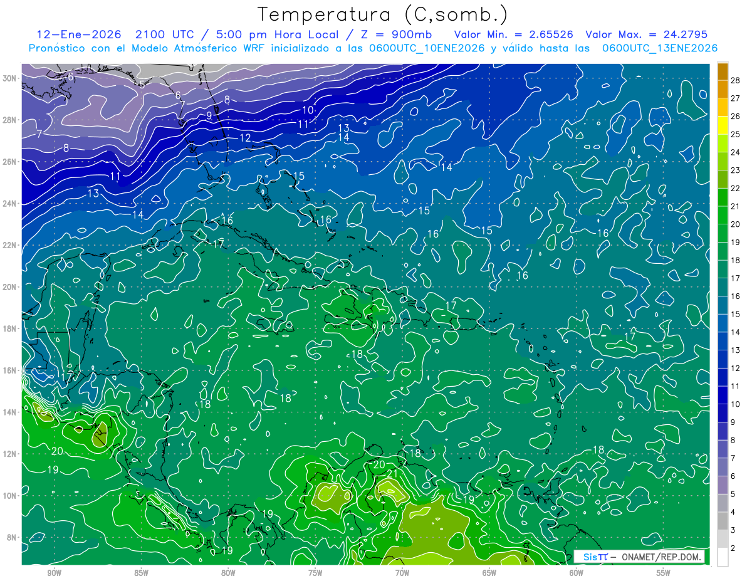
Task: Click the colorbar label '23'
Action: click(736, 170)
